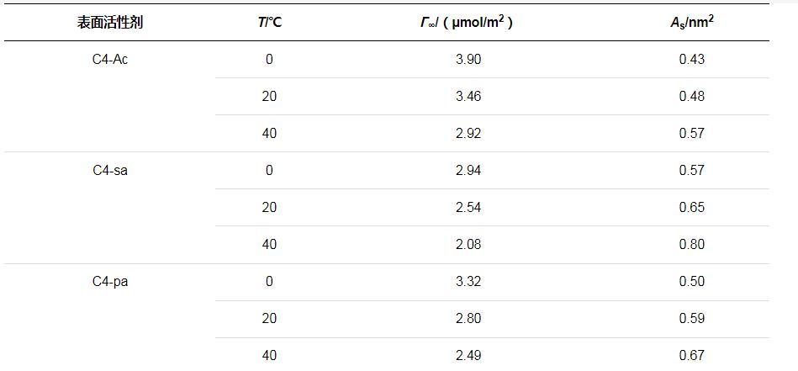Select the 2.92 value cell
The height and width of the screenshot is (371, 798).
click(x=468, y=134)
